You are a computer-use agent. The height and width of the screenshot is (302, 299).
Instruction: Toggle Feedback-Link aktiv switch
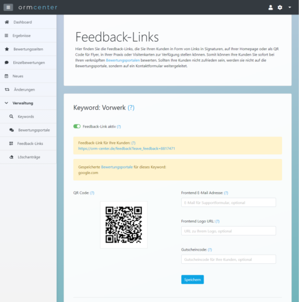pyautogui.click(x=77, y=126)
